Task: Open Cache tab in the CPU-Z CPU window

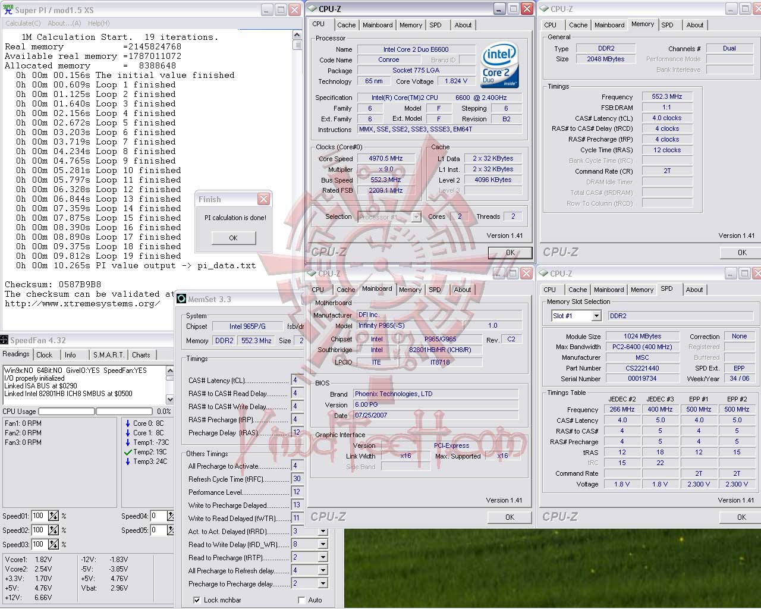Action: click(x=347, y=25)
